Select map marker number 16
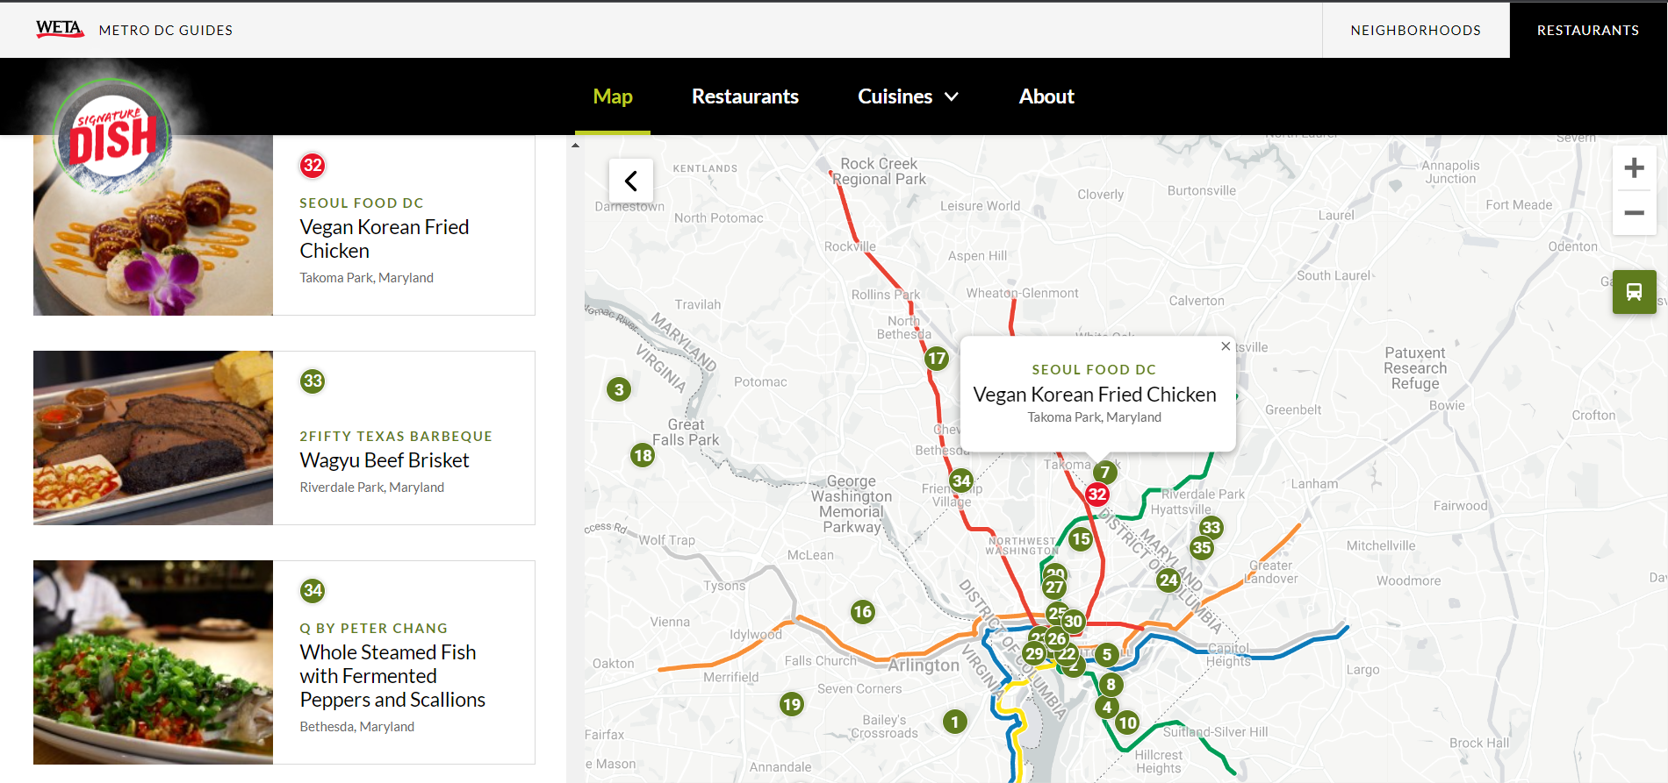The height and width of the screenshot is (783, 1668). click(862, 612)
